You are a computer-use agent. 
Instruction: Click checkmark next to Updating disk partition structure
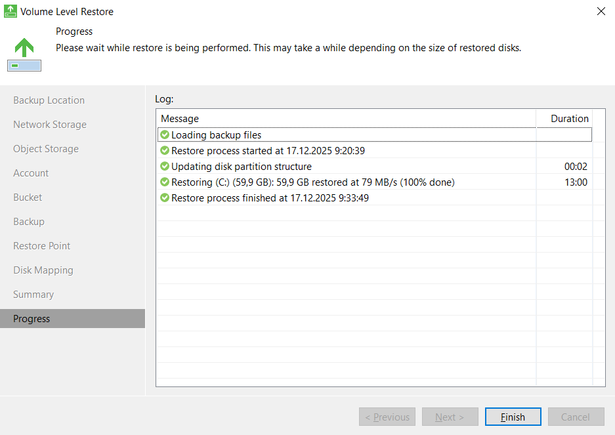tap(165, 167)
